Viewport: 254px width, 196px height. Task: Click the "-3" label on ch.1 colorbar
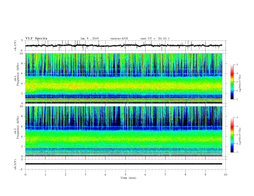[236, 64]
